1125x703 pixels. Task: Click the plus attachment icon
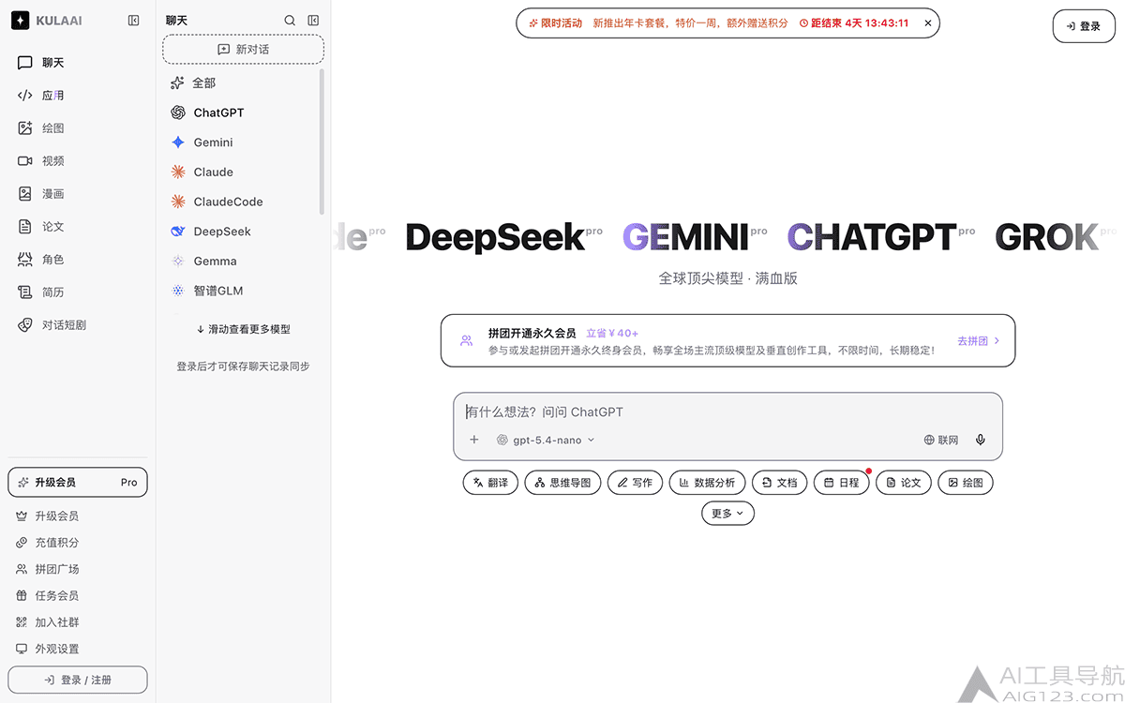pyautogui.click(x=474, y=440)
